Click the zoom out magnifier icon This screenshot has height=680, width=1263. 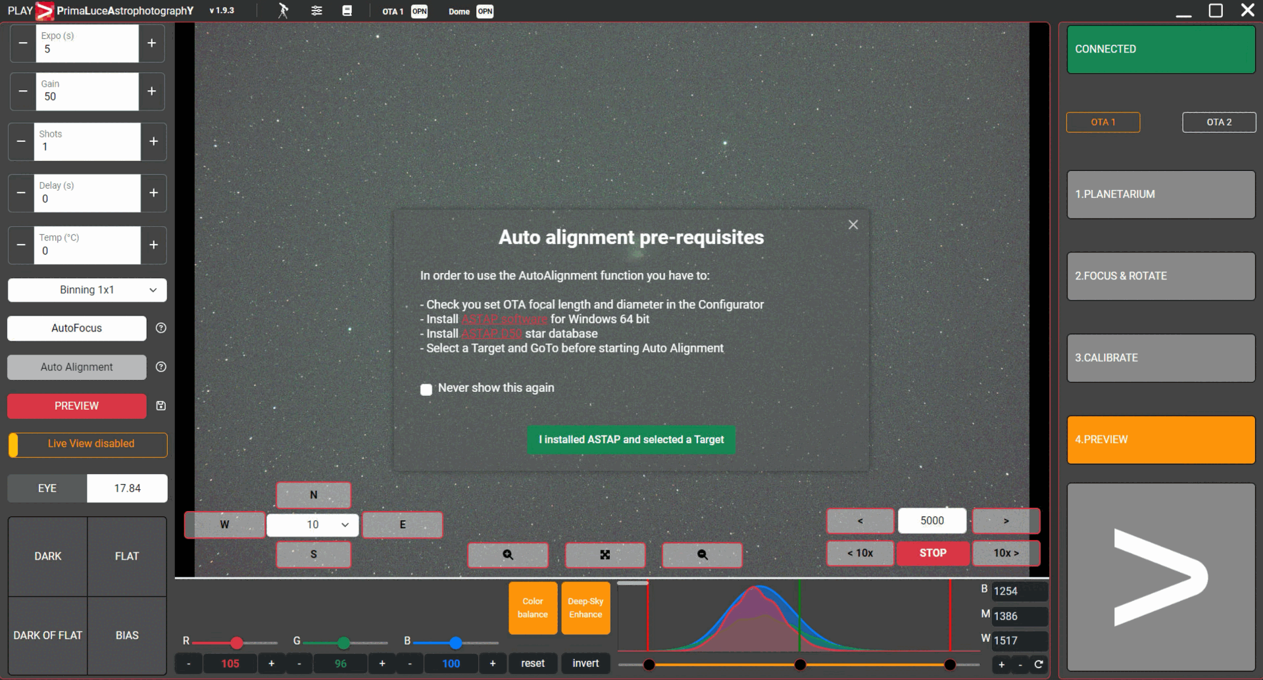click(x=702, y=555)
